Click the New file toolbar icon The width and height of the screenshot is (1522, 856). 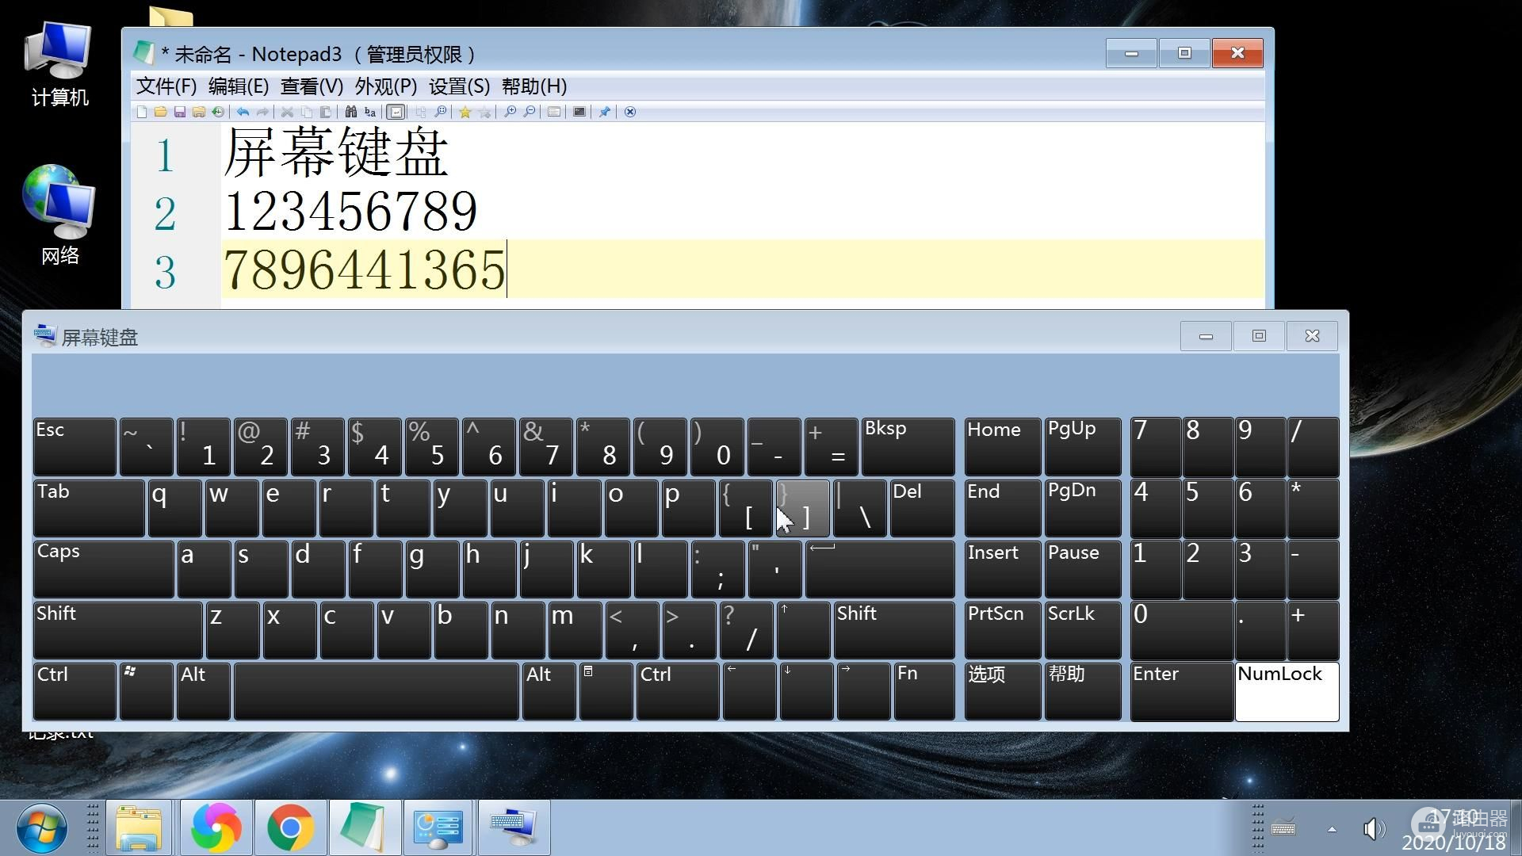(142, 112)
